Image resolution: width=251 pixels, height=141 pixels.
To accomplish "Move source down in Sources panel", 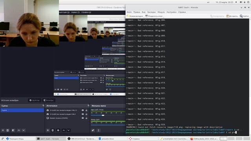I will [x=69, y=130].
